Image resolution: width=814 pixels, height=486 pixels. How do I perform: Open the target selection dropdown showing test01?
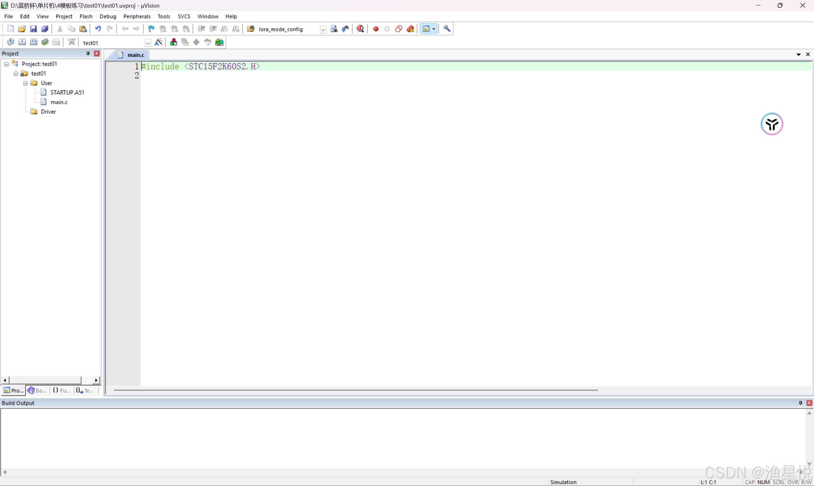point(148,43)
